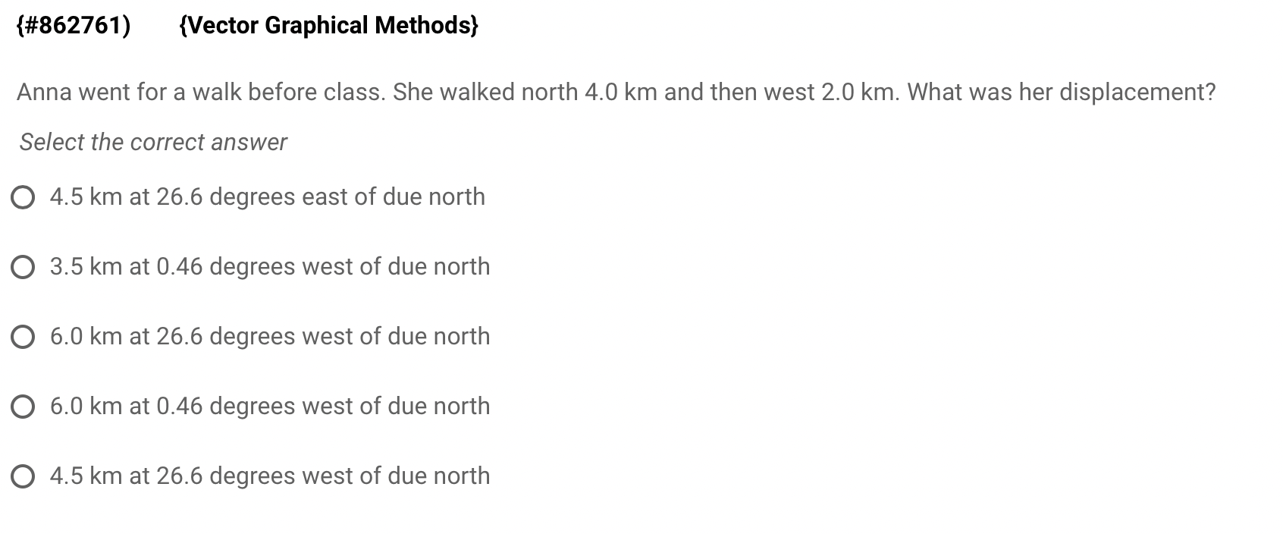Click the Select the correct answer instruction text
Image resolution: width=1283 pixels, height=534 pixels.
coord(152,141)
